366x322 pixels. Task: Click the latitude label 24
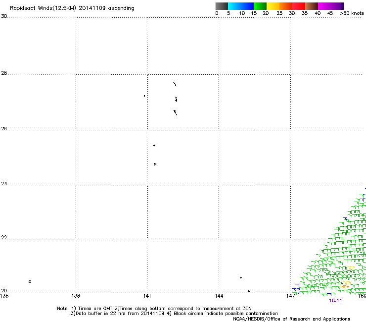4,184
